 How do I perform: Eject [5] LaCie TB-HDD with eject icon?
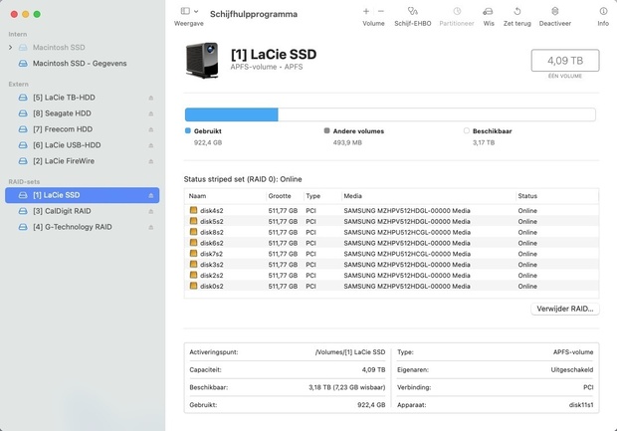[150, 98]
